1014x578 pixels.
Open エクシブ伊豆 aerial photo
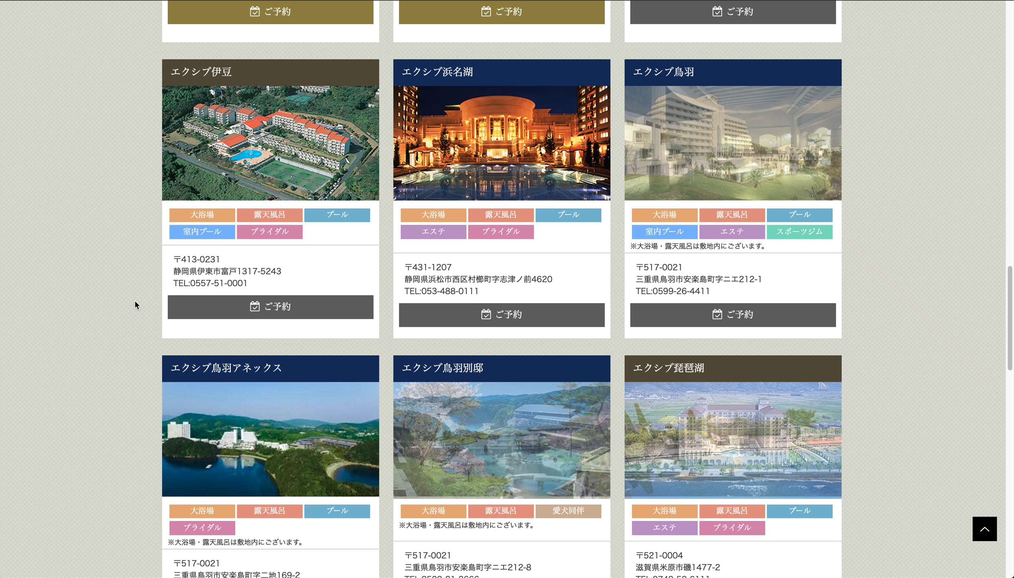click(x=270, y=143)
